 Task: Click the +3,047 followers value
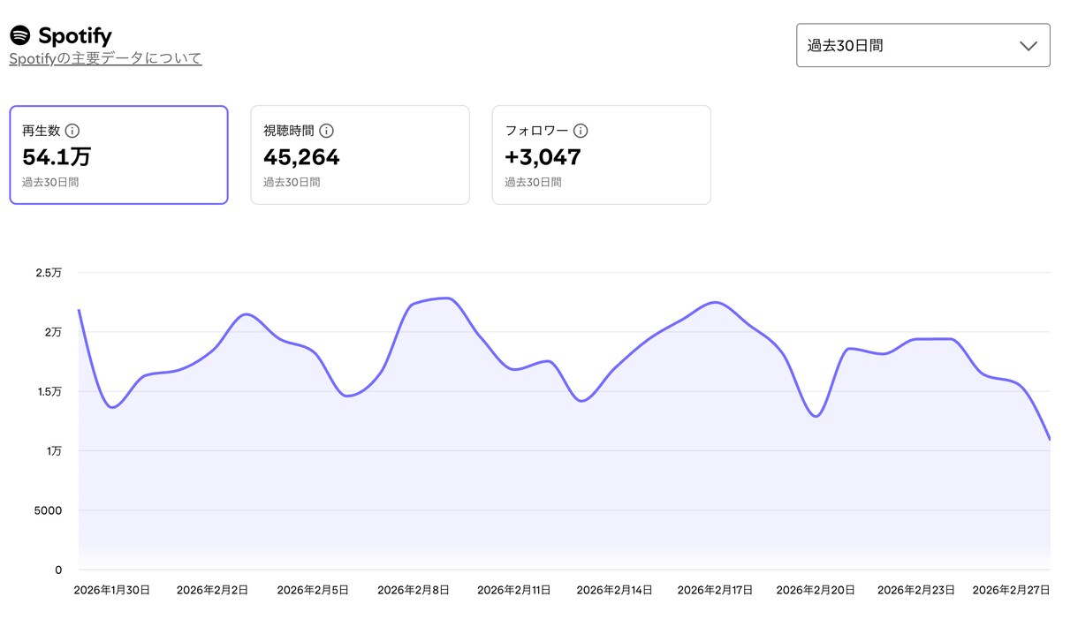coord(543,157)
